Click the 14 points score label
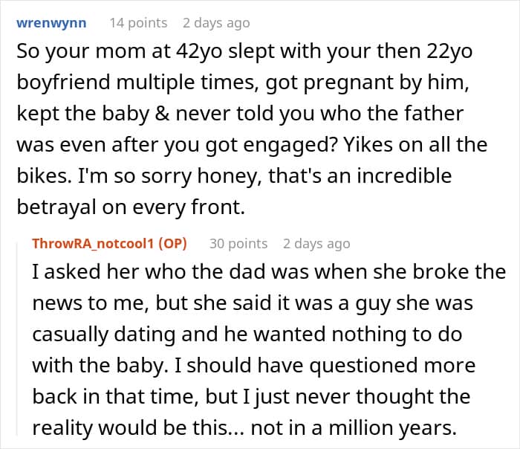The height and width of the screenshot is (449, 520). pyautogui.click(x=138, y=23)
